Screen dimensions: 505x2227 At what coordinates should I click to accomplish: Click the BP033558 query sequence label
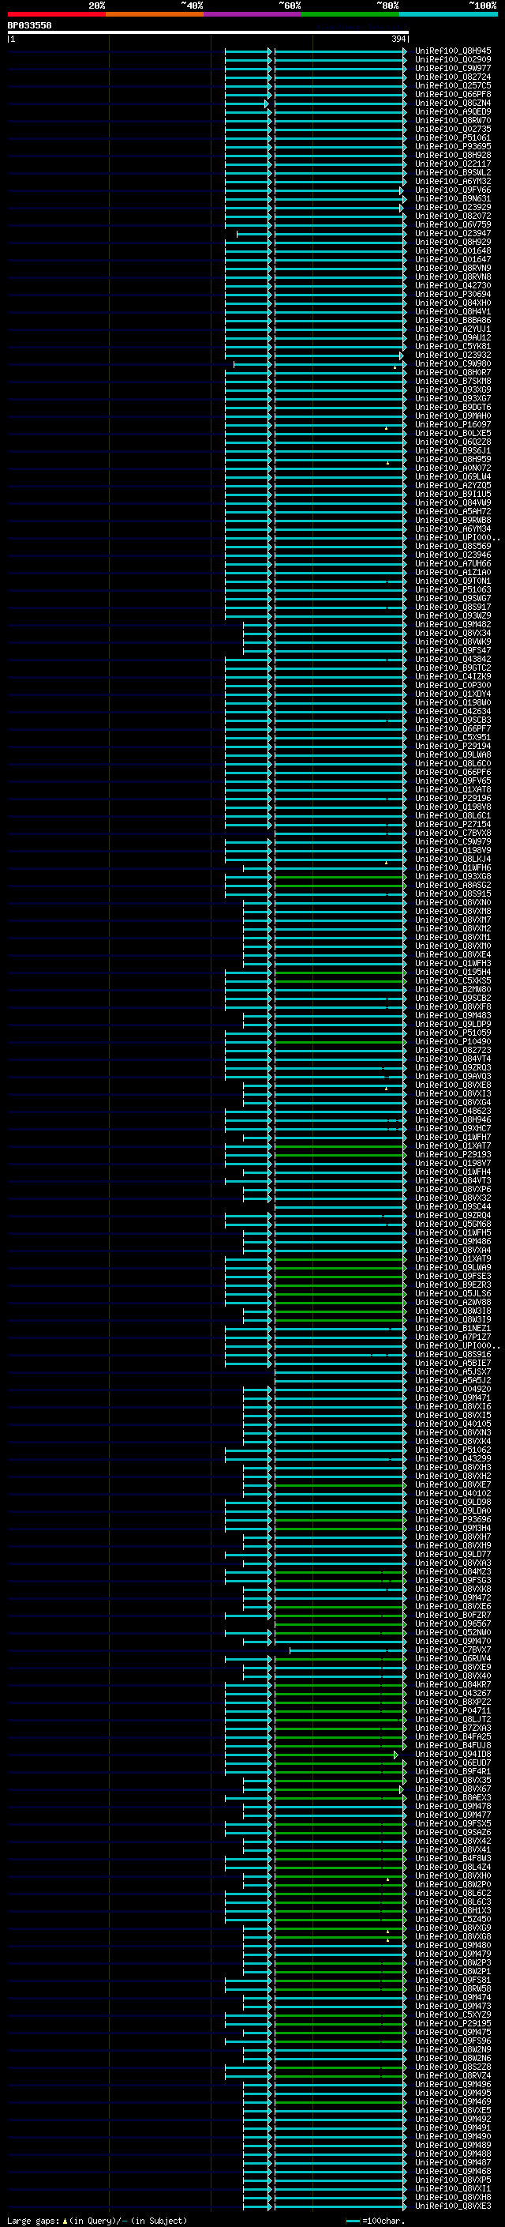click(x=29, y=25)
